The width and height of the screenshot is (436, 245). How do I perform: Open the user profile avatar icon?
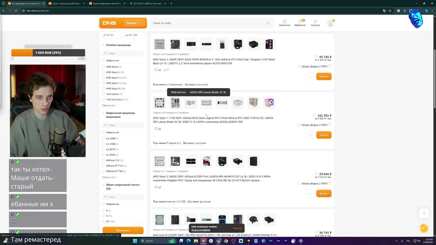[330, 23]
